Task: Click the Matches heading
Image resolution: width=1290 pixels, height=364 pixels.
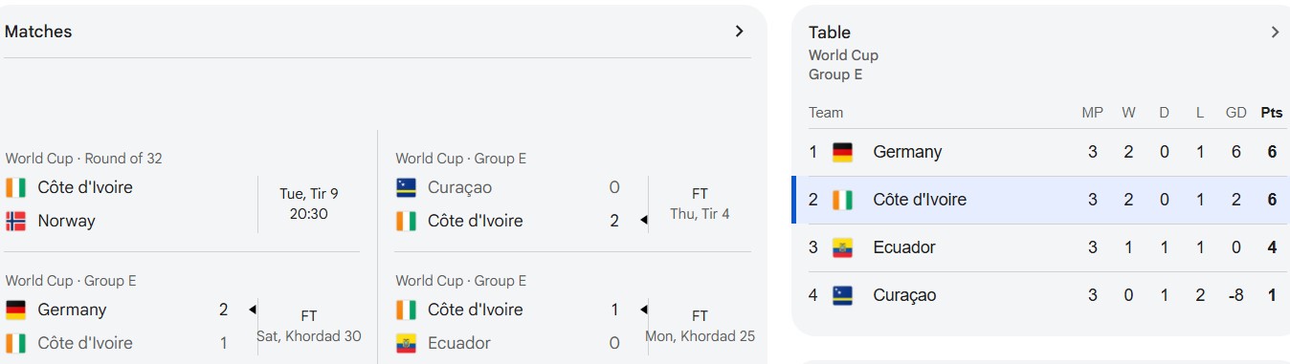Action: click(x=38, y=32)
